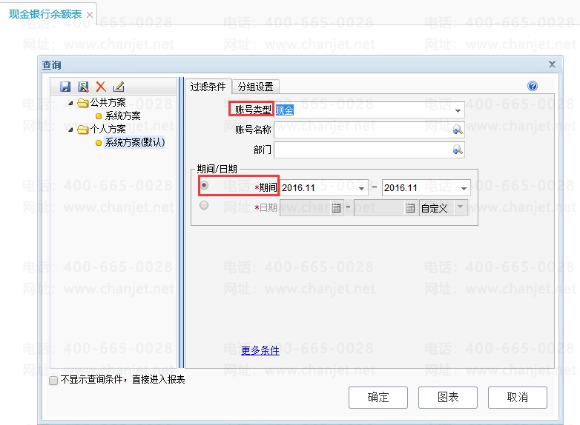Switch to the 分组设置 tab

[256, 87]
